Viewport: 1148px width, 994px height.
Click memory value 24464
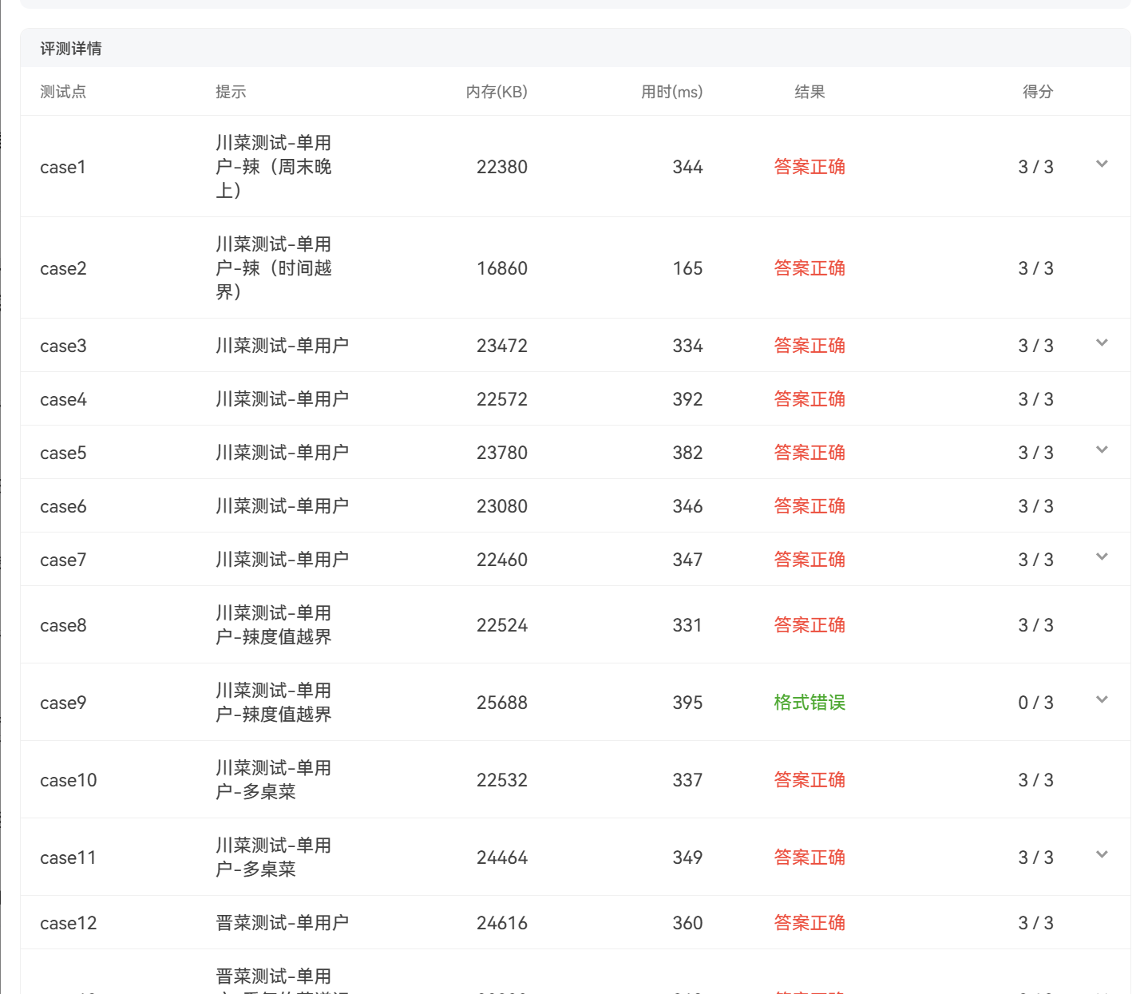click(x=502, y=857)
